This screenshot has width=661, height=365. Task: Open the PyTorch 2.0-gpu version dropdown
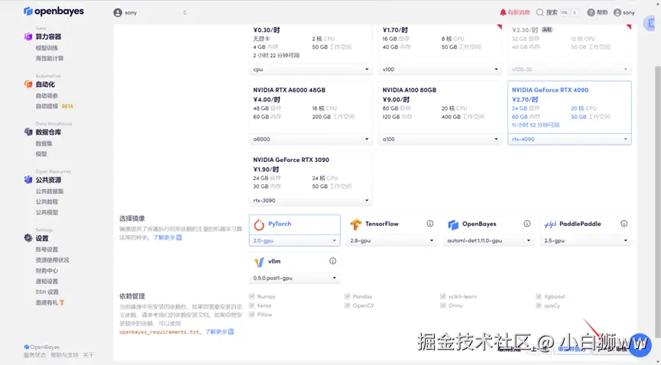[x=295, y=241]
